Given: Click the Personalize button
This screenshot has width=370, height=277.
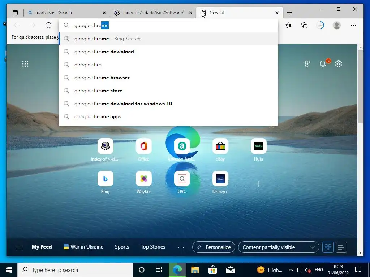Looking at the screenshot, I should [214, 247].
